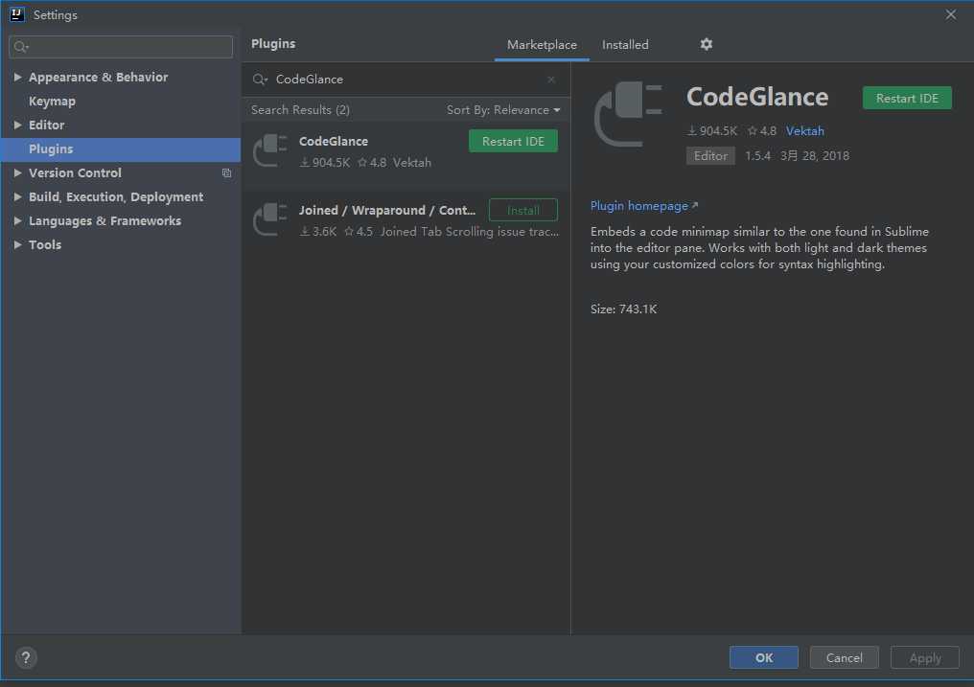Click the settings search magnifier icon

pyautogui.click(x=20, y=47)
